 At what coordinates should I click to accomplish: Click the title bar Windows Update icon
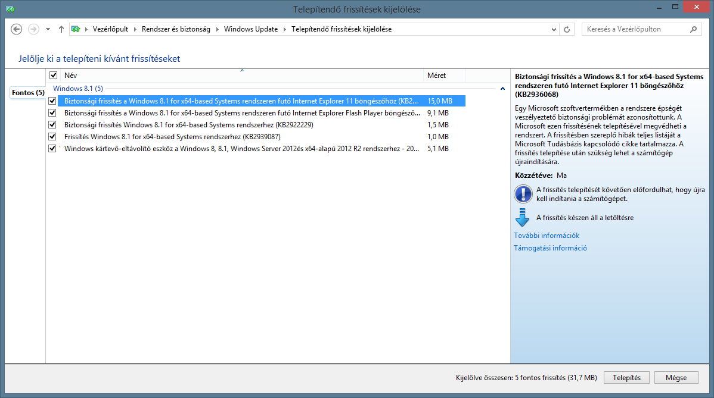(10, 9)
